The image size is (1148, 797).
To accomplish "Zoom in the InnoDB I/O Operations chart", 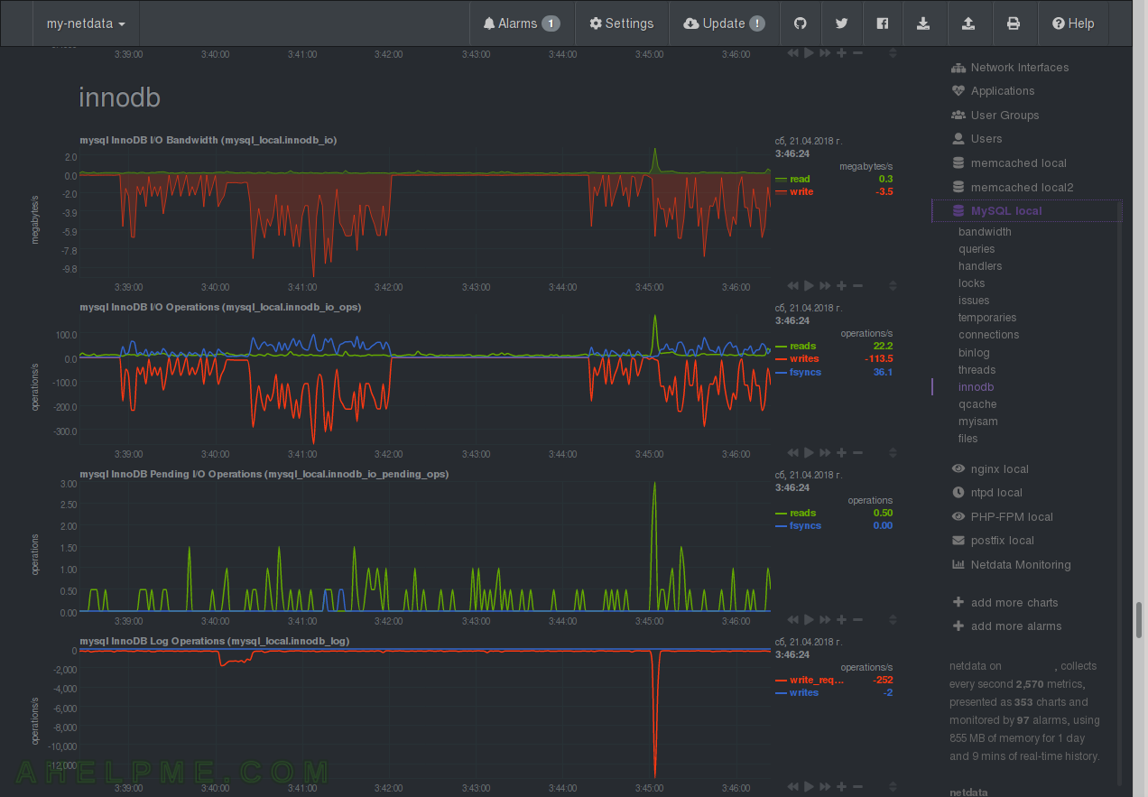I will pos(841,453).
